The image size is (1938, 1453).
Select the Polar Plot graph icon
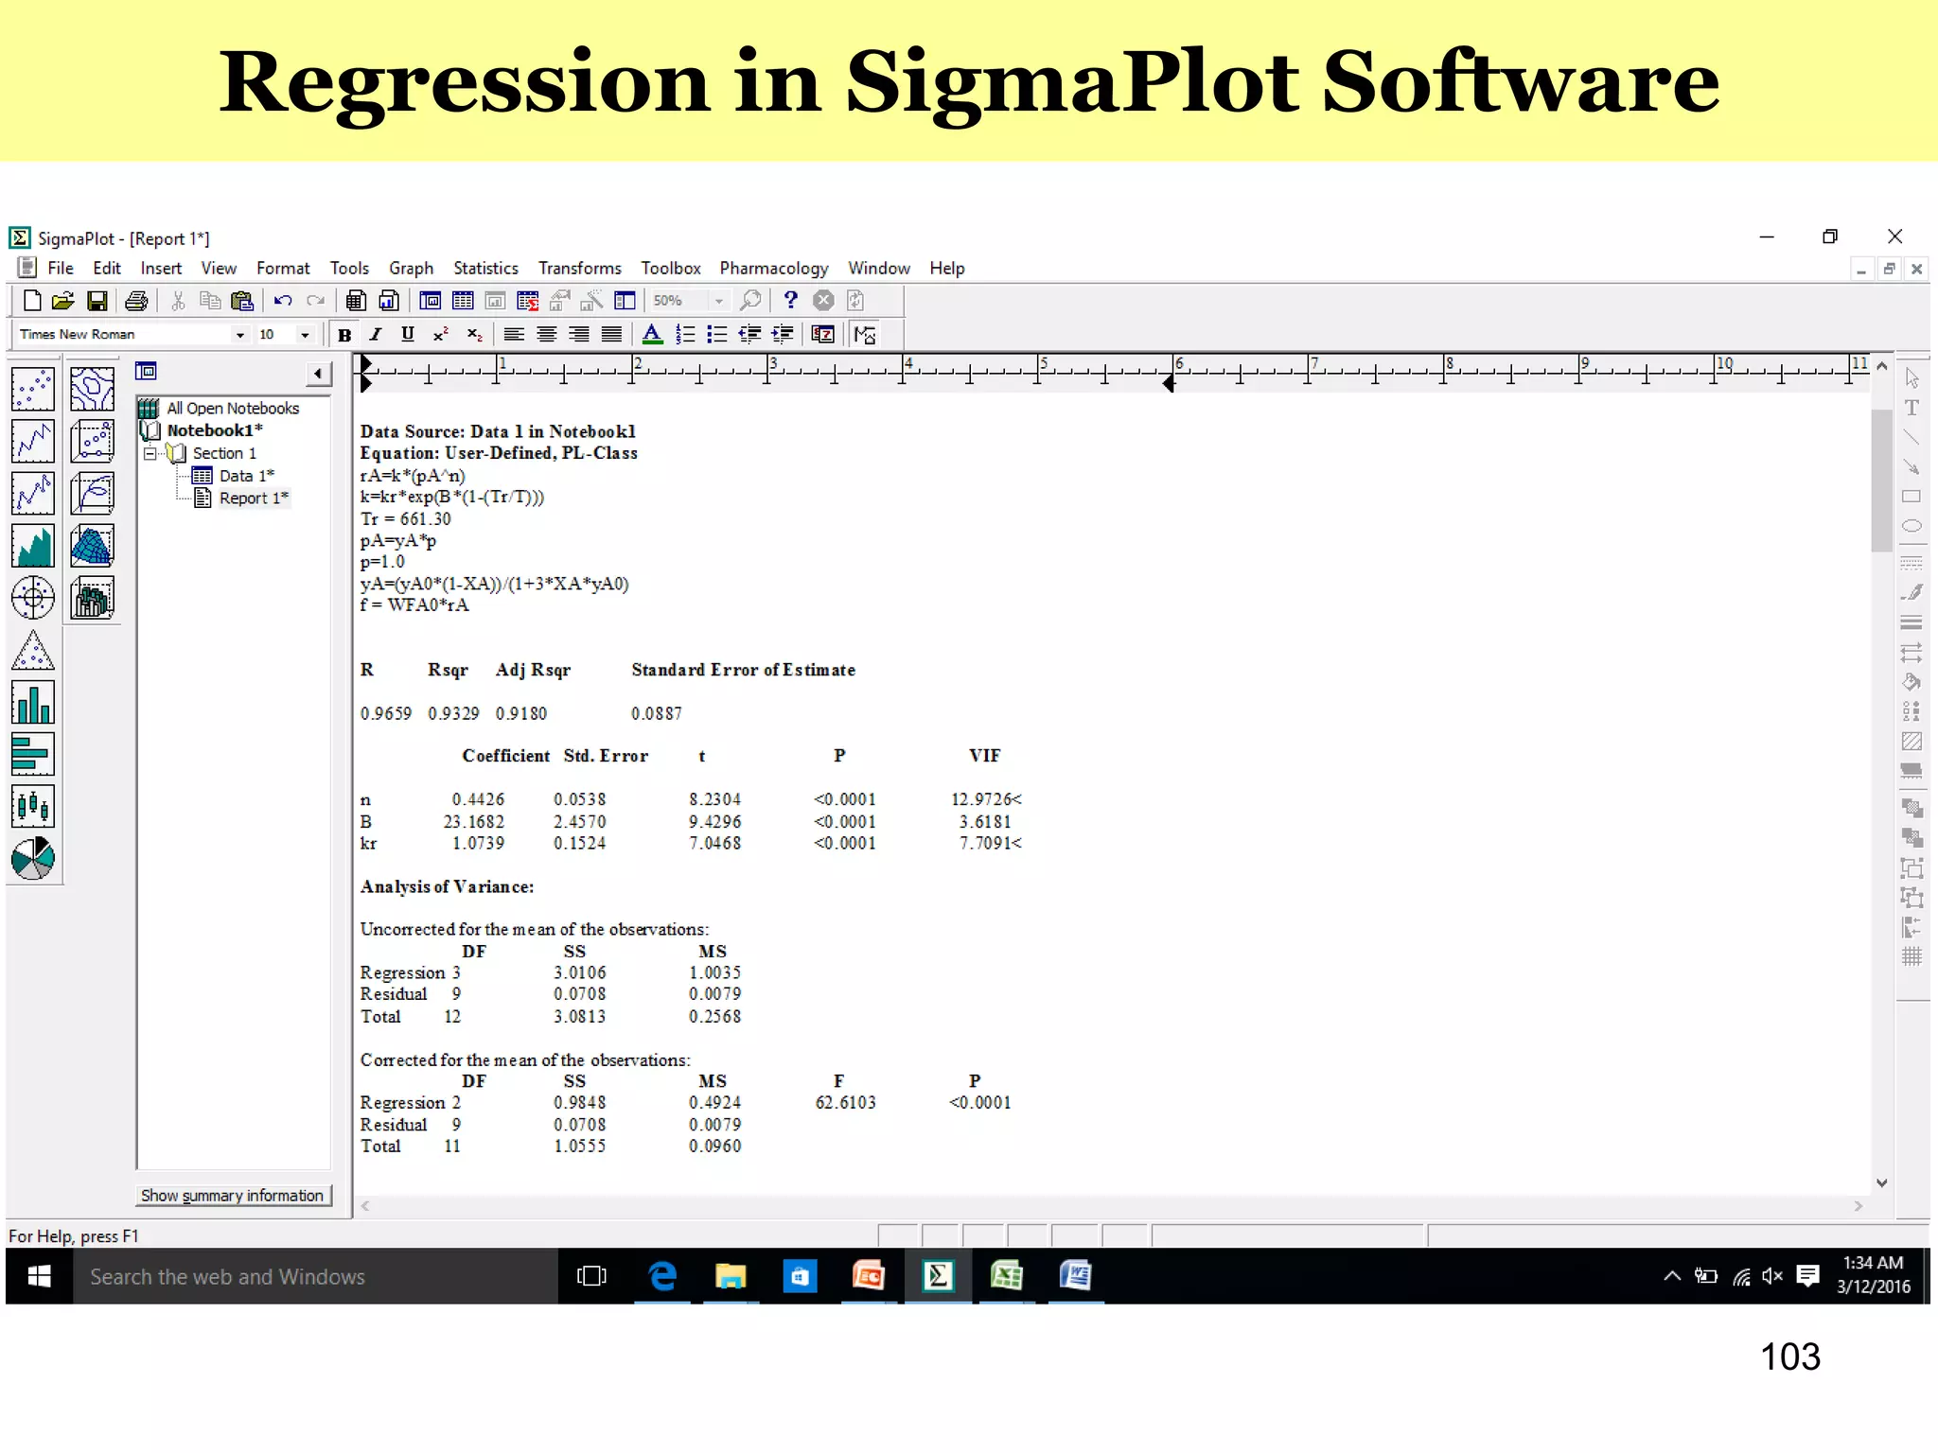33,598
